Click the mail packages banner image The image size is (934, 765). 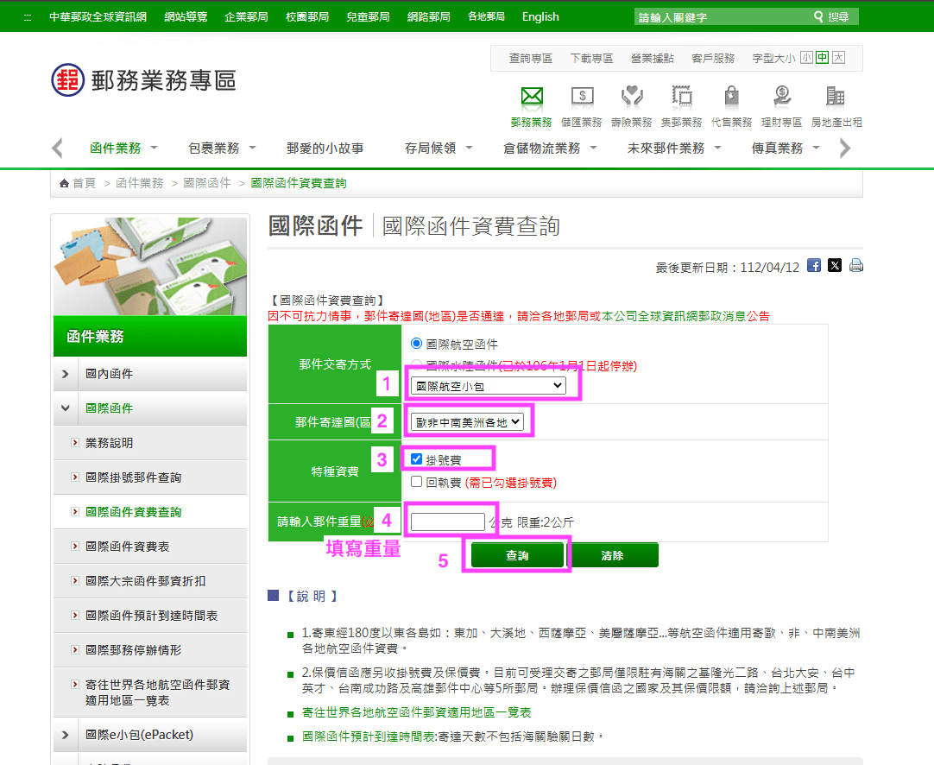(x=150, y=266)
